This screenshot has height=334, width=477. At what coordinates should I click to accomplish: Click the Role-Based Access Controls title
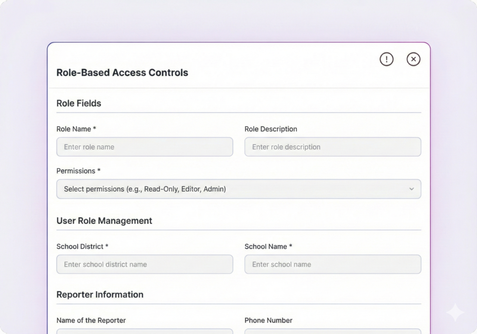coord(122,73)
